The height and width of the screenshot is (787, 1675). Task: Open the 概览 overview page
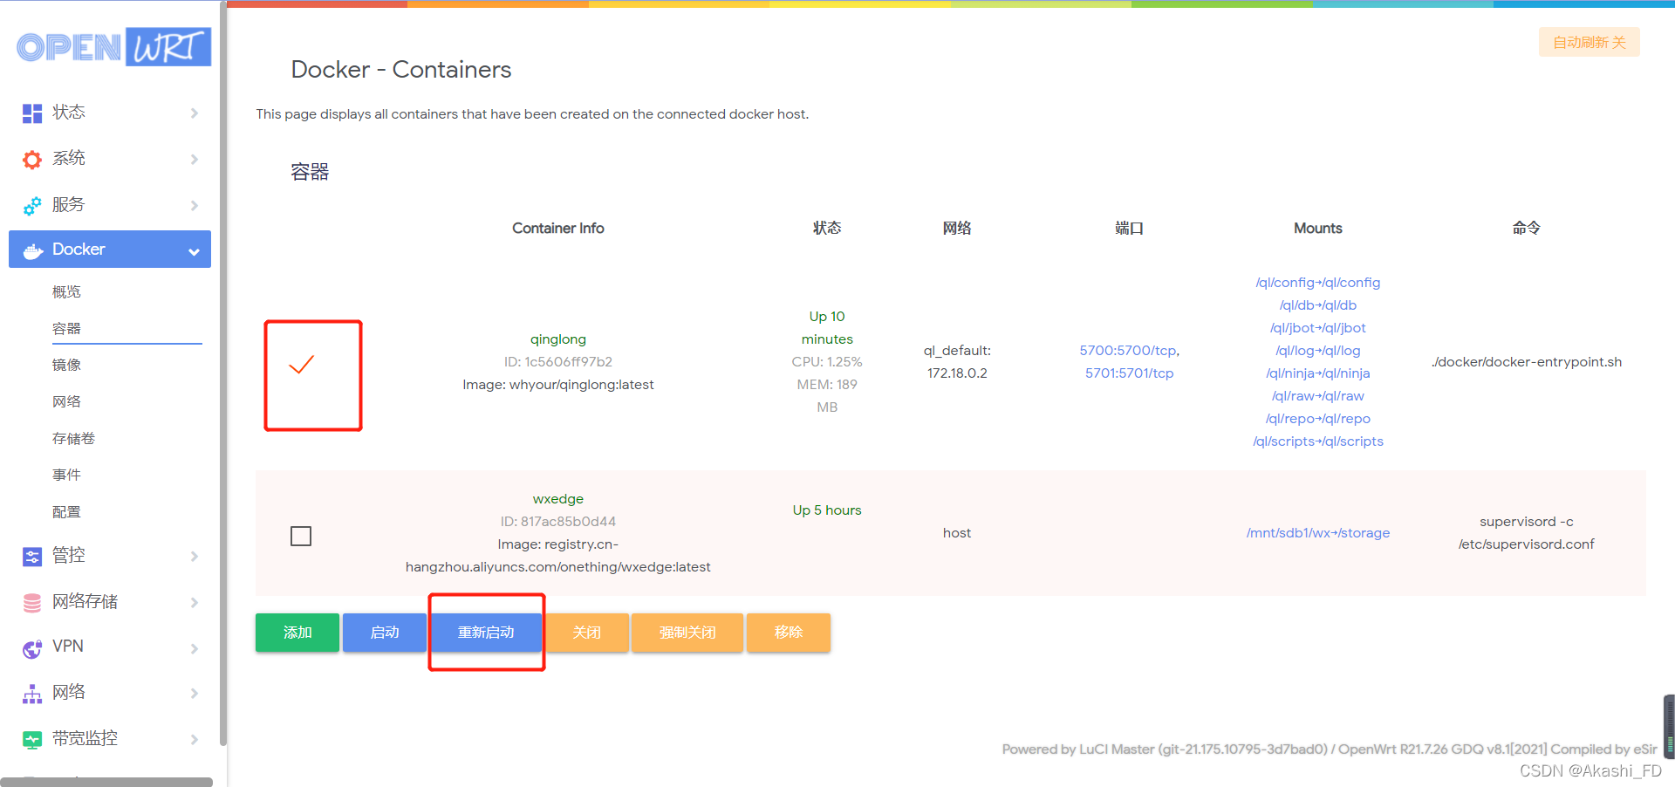66,291
